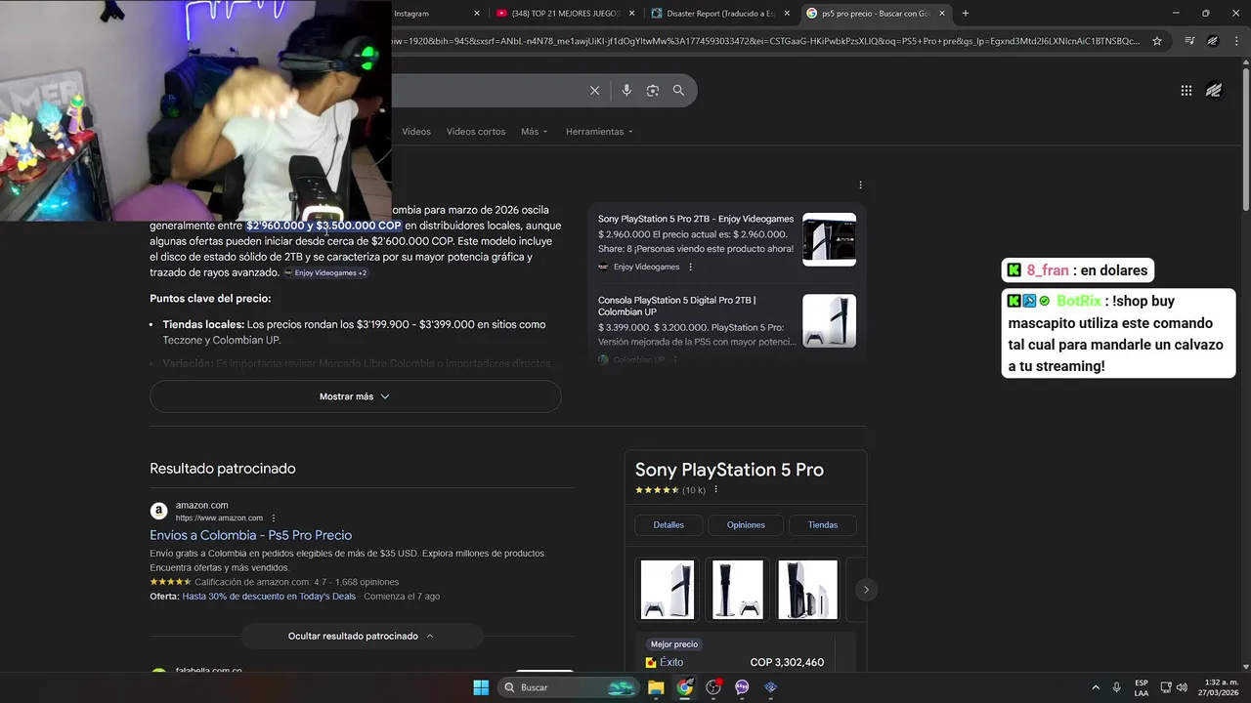
Task: Open the Google account avatar on the page
Action: [x=1214, y=91]
